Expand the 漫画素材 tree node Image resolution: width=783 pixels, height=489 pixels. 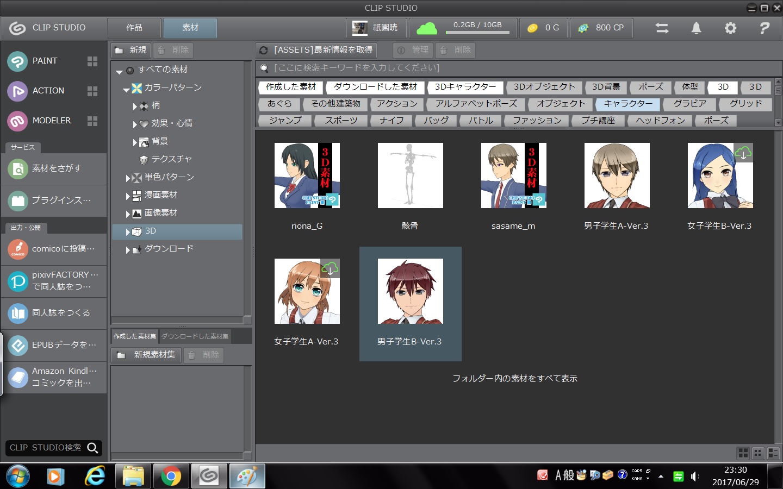click(128, 196)
